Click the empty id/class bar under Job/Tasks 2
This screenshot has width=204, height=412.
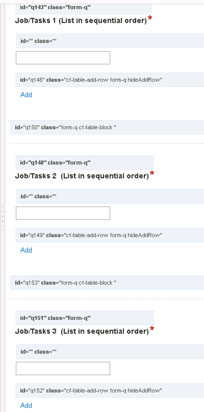pos(109,196)
